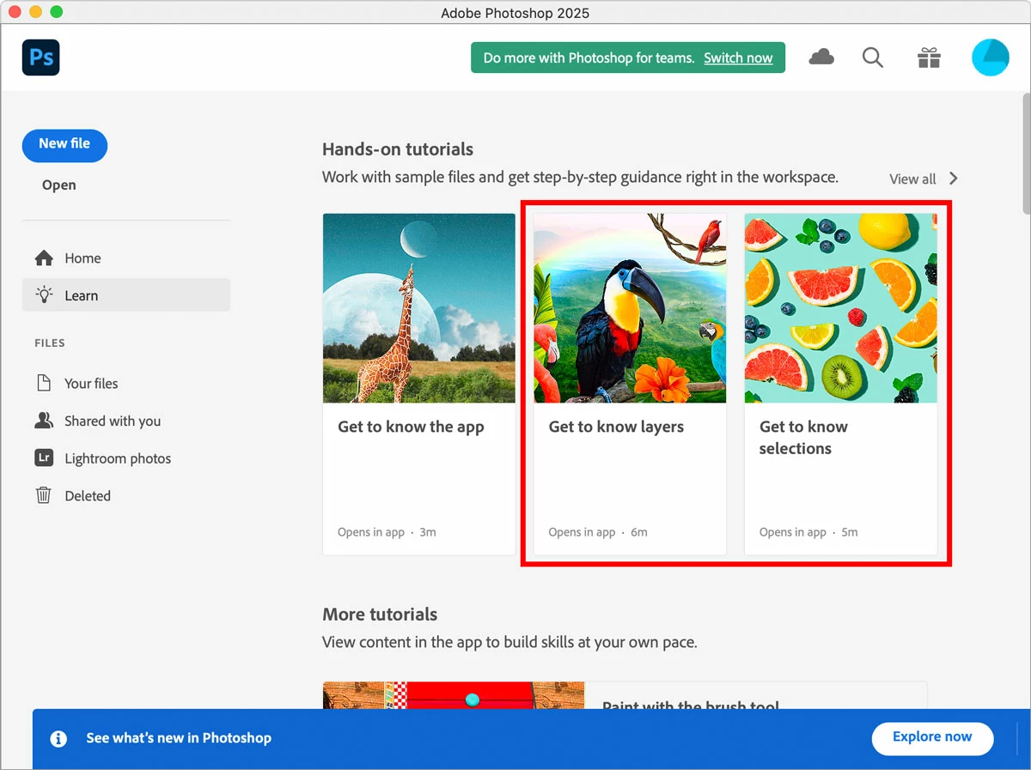The height and width of the screenshot is (770, 1031).
Task: Click the See what's new in Photoshop text
Action: 179,738
